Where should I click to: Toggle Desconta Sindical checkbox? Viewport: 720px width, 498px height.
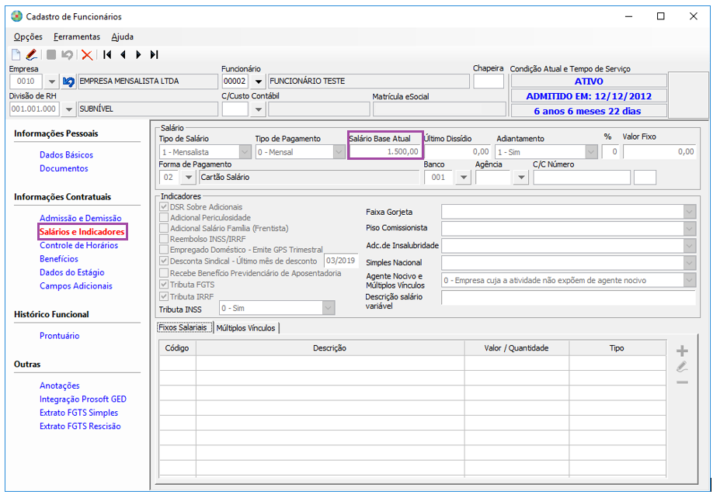164,261
